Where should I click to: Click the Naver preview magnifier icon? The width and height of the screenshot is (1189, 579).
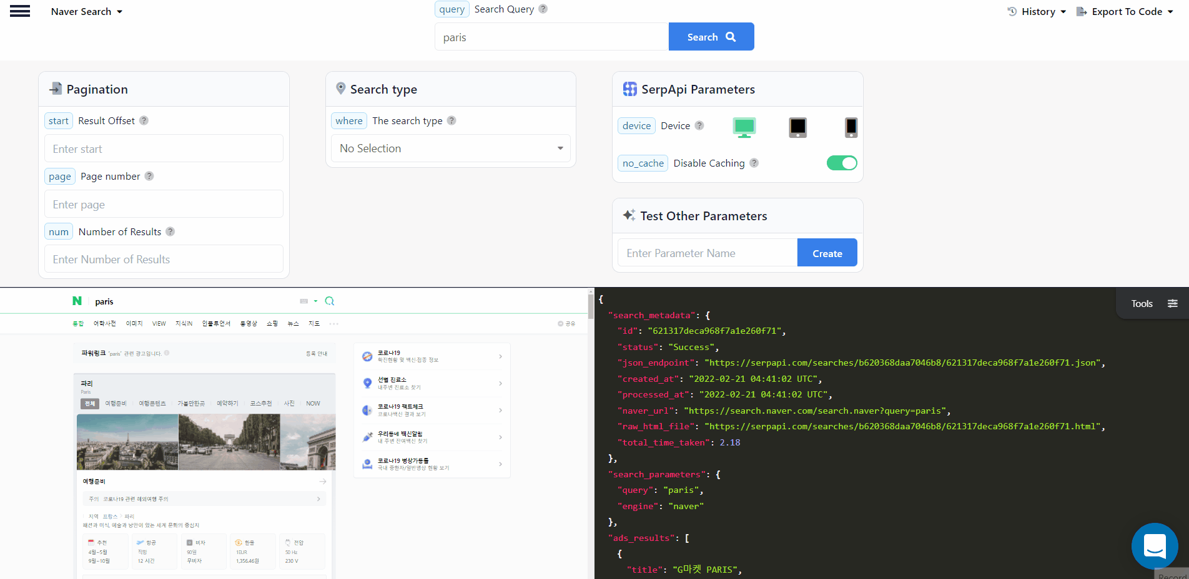pos(330,301)
